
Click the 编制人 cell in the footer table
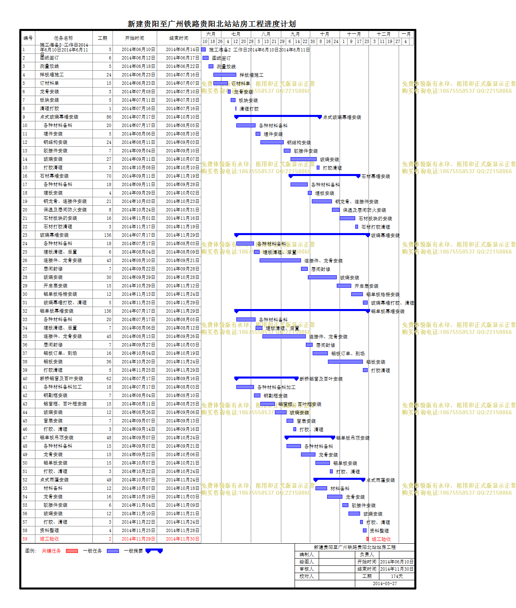click(x=307, y=555)
